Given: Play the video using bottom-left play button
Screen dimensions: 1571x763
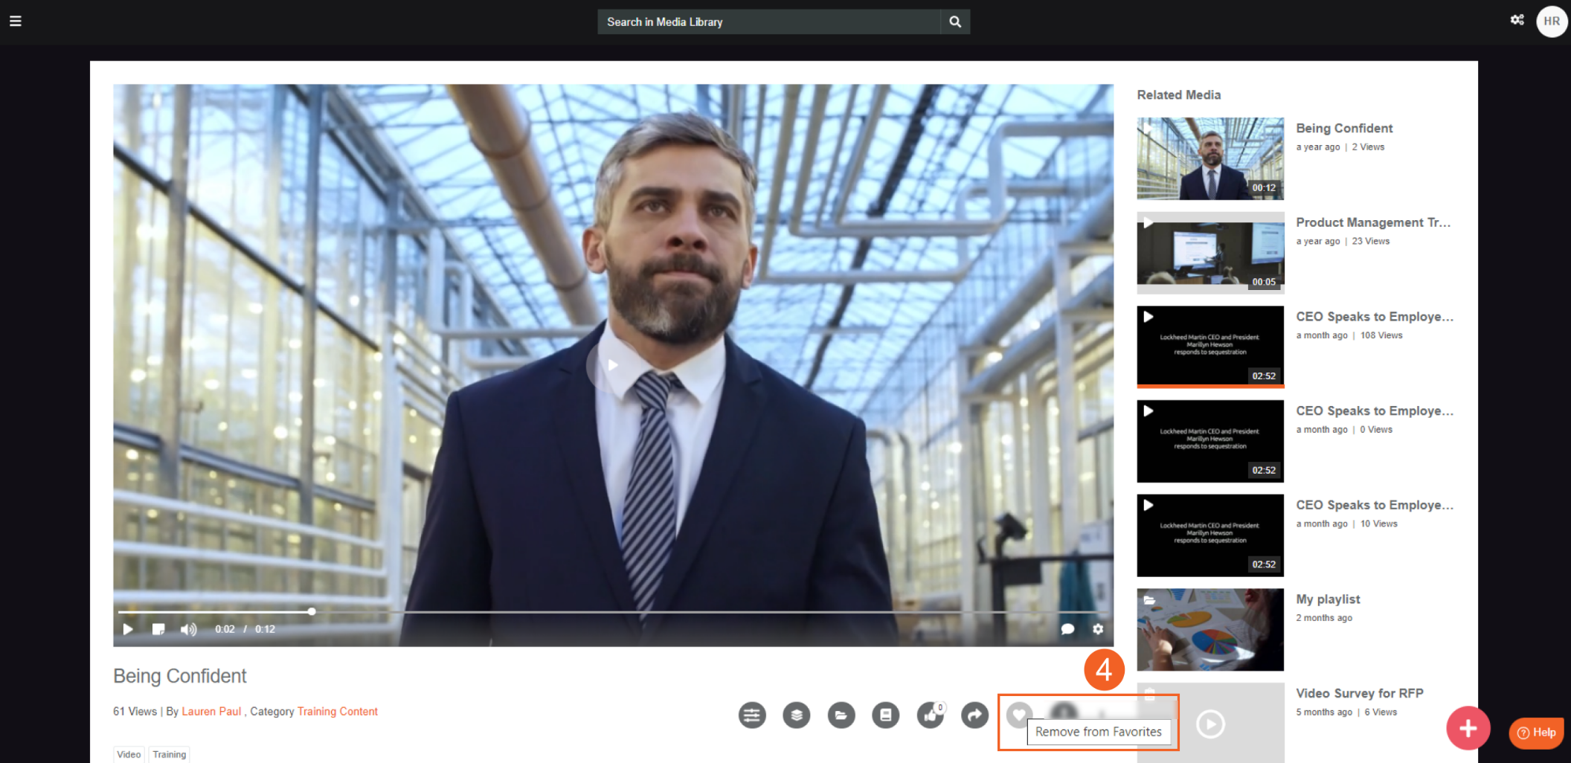Looking at the screenshot, I should tap(128, 629).
